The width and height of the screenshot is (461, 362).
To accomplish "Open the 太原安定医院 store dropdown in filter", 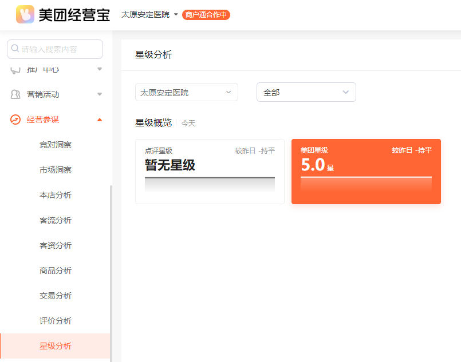I will (x=186, y=92).
